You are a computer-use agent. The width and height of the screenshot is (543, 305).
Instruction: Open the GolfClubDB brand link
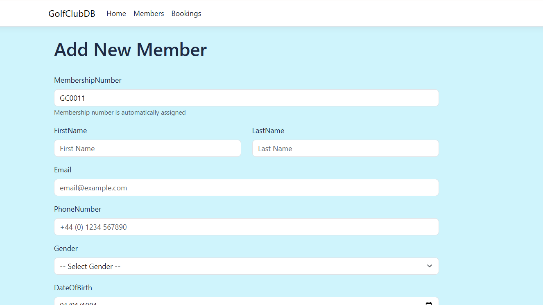72,14
